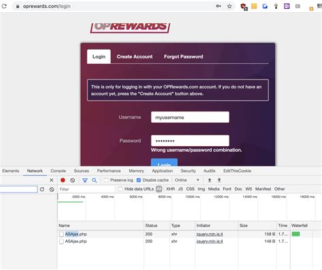This screenshot has height=270, width=322.
Task: Click the network Filter text field
Action: point(86,189)
